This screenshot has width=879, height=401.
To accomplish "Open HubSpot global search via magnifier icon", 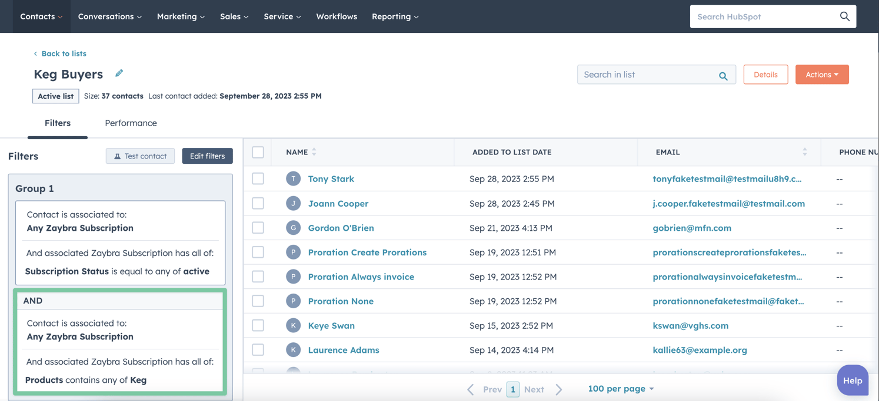I will 845,16.
